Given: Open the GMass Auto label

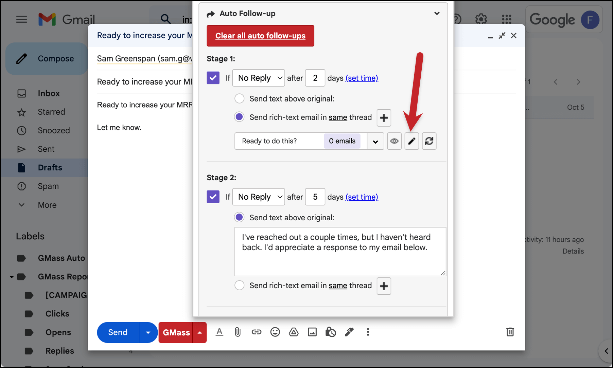Looking at the screenshot, I should click(61, 258).
